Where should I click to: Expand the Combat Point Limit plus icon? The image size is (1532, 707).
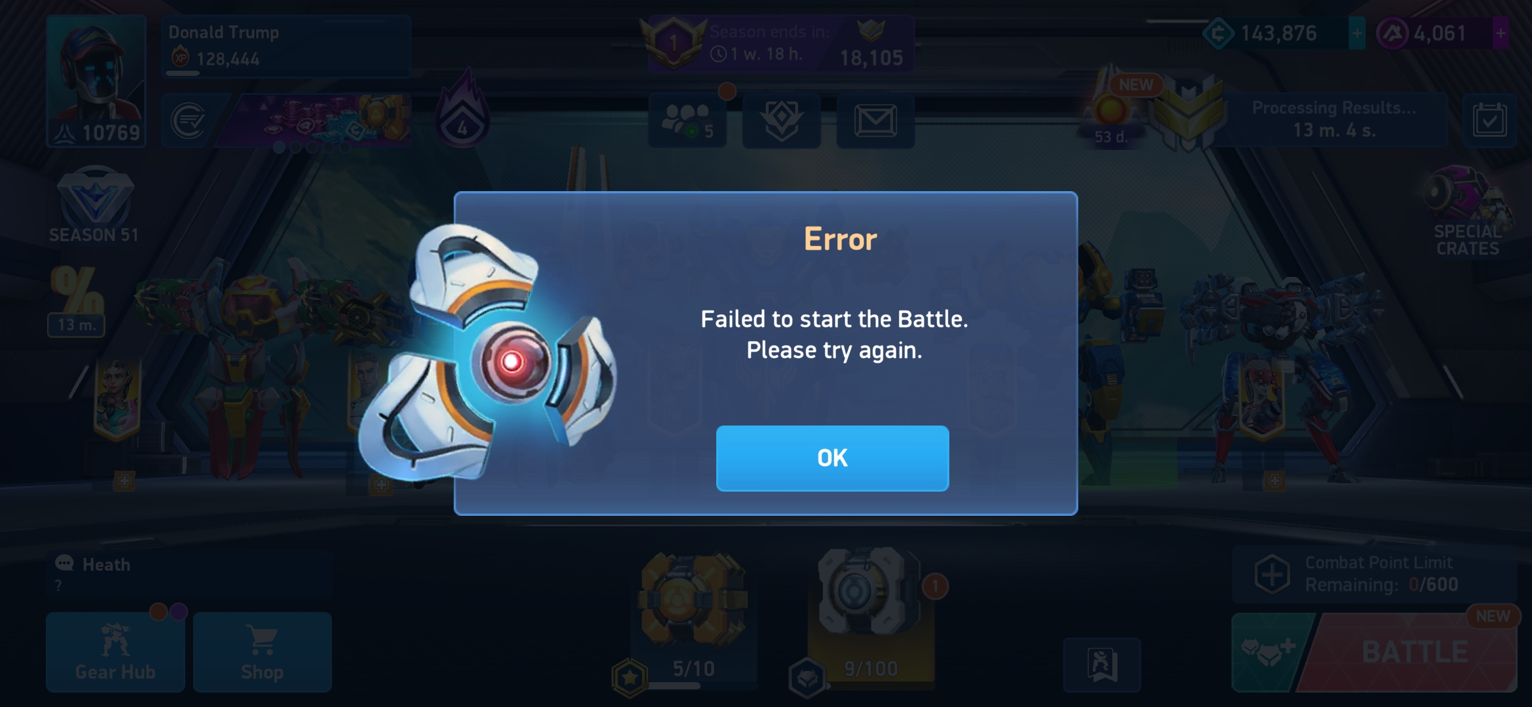point(1272,574)
